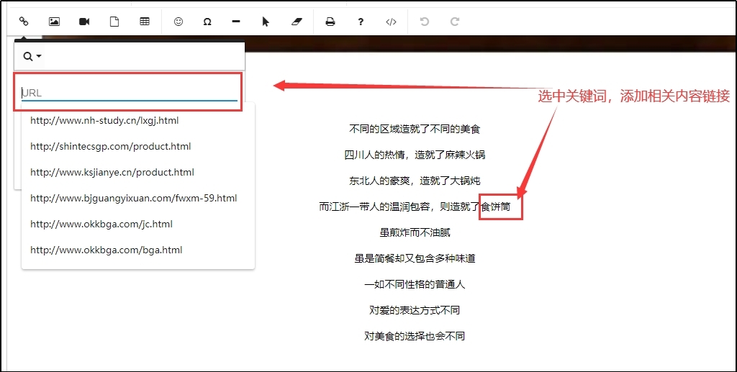Open the insert table tool
This screenshot has height=372, width=737.
point(145,22)
